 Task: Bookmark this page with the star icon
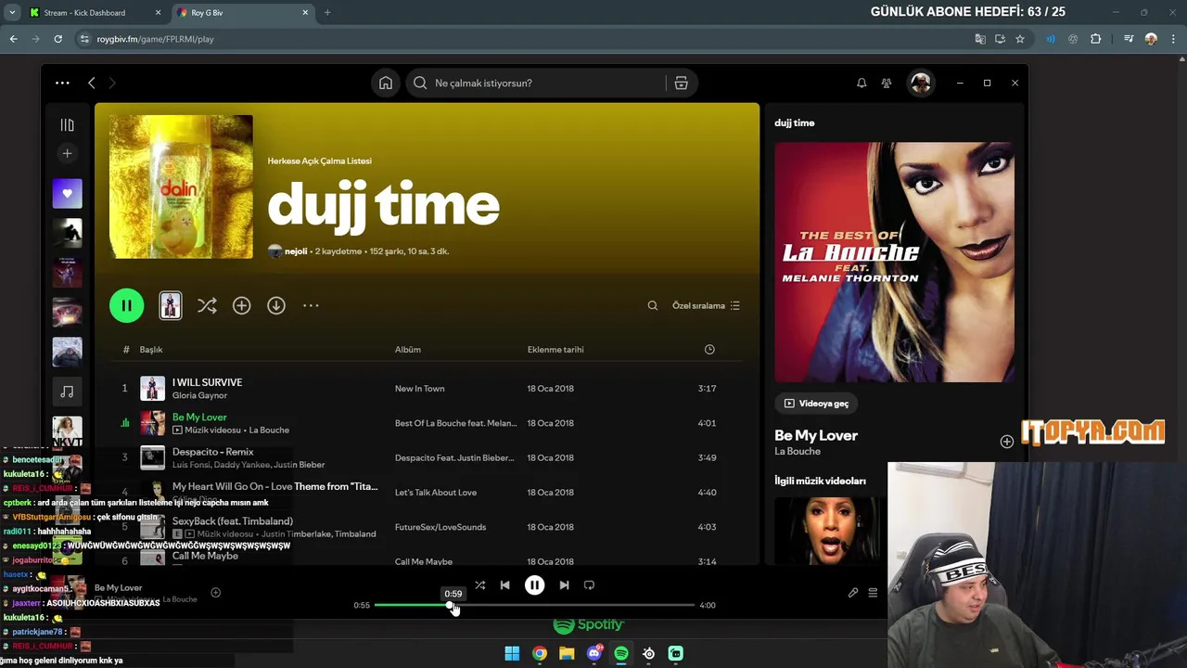pyautogui.click(x=1020, y=39)
